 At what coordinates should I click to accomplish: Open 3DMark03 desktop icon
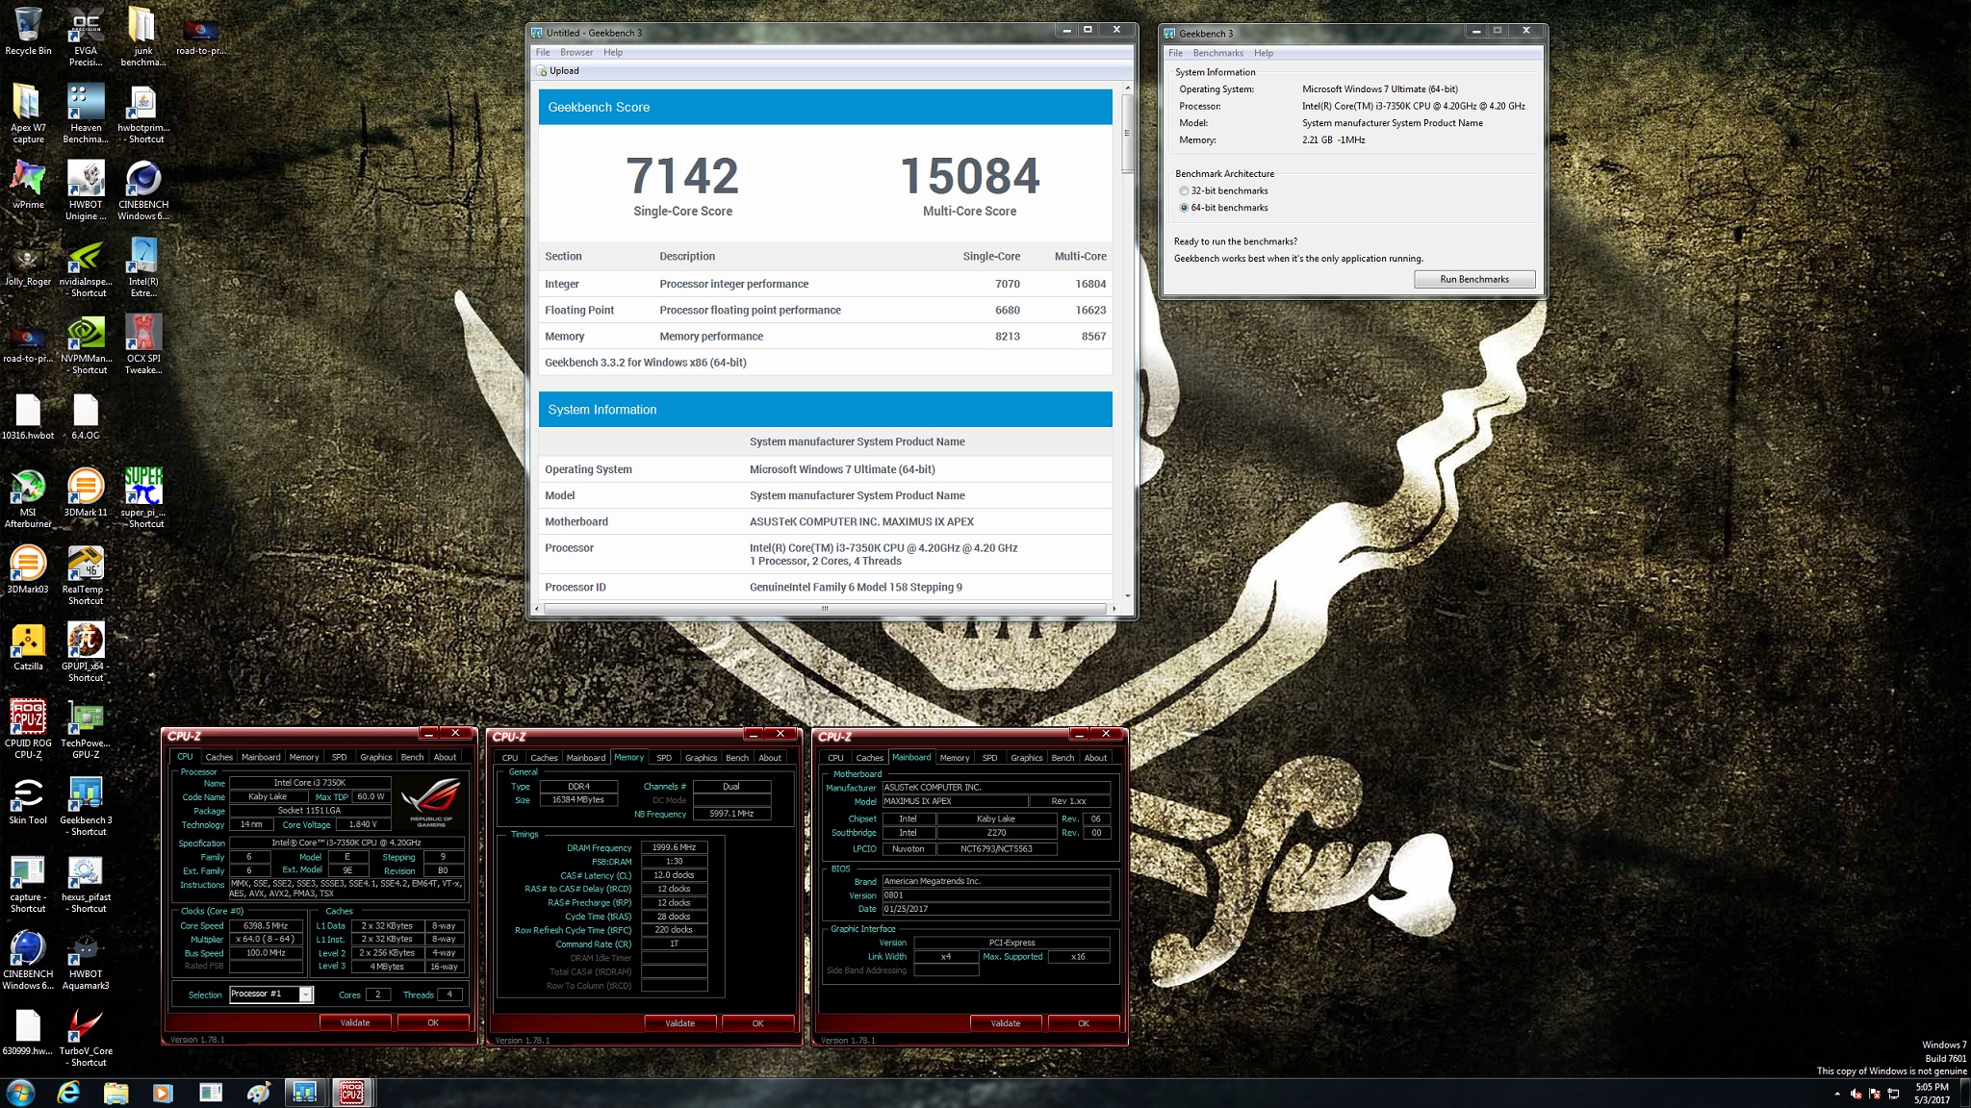click(x=28, y=569)
